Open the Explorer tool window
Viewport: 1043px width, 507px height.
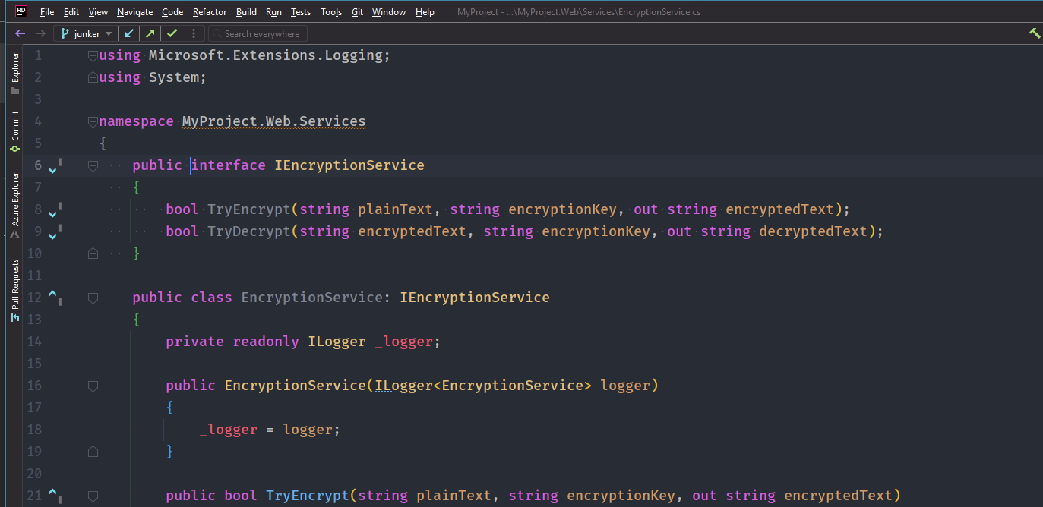pos(15,73)
